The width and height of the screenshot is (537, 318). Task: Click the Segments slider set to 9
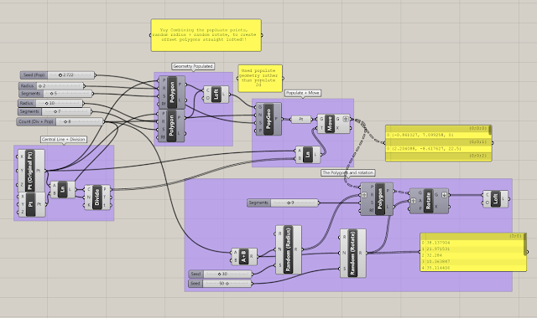pos(283,203)
